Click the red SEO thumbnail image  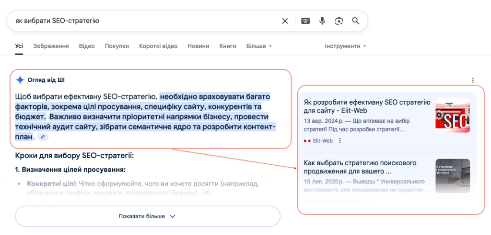pyautogui.click(x=453, y=116)
